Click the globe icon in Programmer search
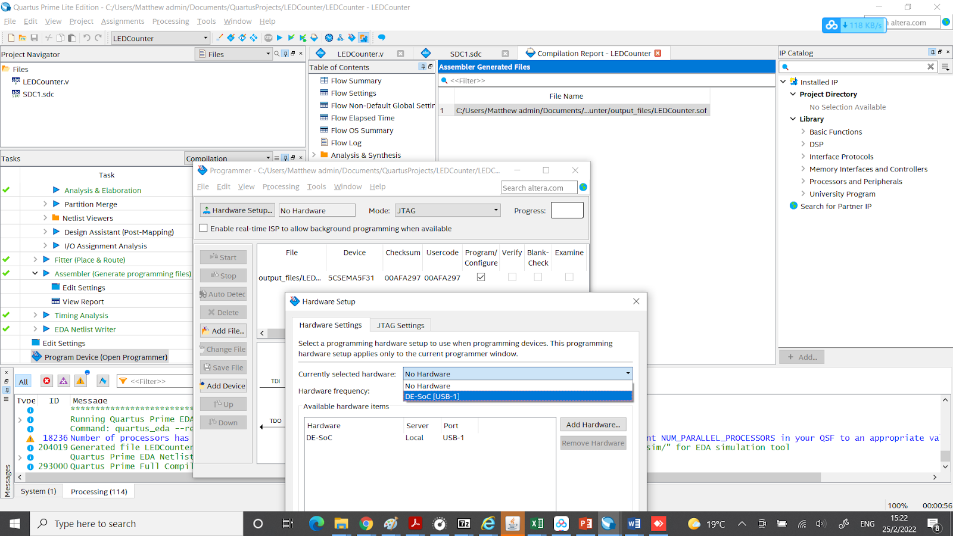Viewport: 953px width, 536px height. point(583,187)
